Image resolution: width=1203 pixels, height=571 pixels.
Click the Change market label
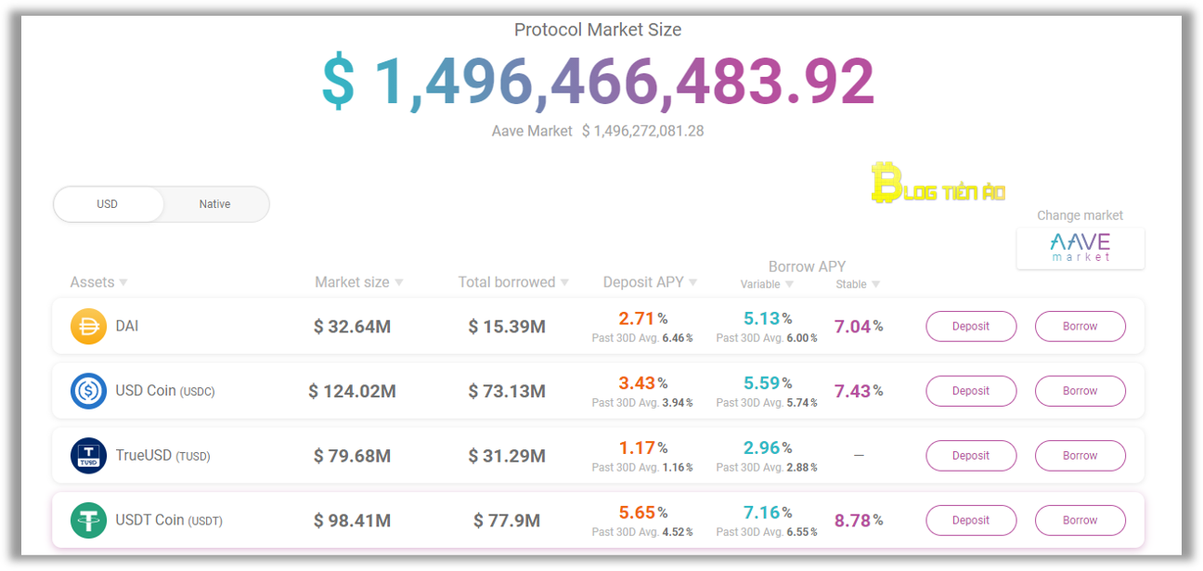point(1080,215)
